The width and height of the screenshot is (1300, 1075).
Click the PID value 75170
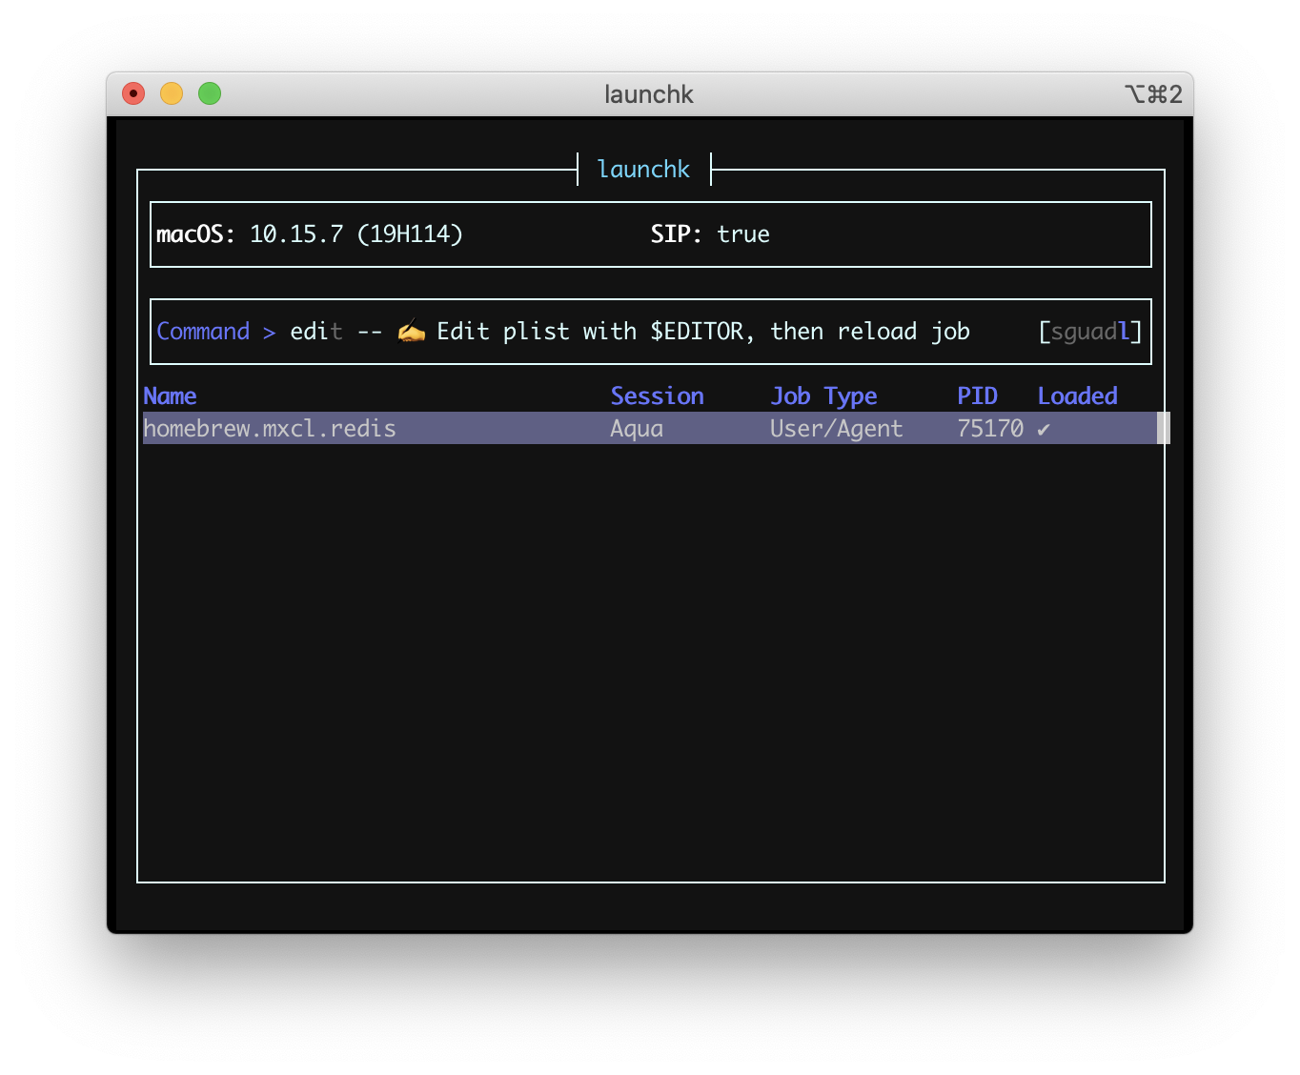[x=990, y=429]
